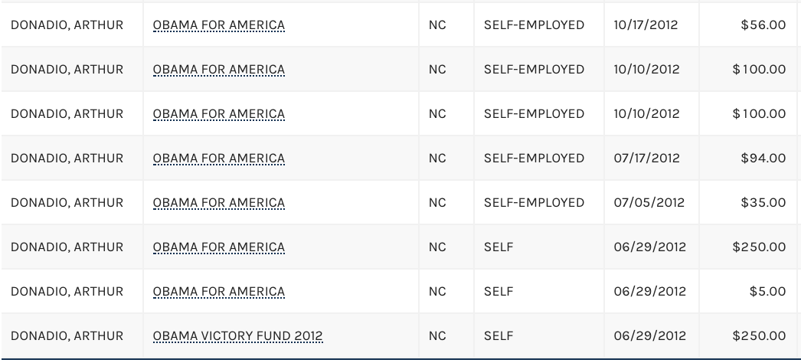Open Obama for America link dated 10/17/2012
The width and height of the screenshot is (801, 363).
tap(218, 25)
